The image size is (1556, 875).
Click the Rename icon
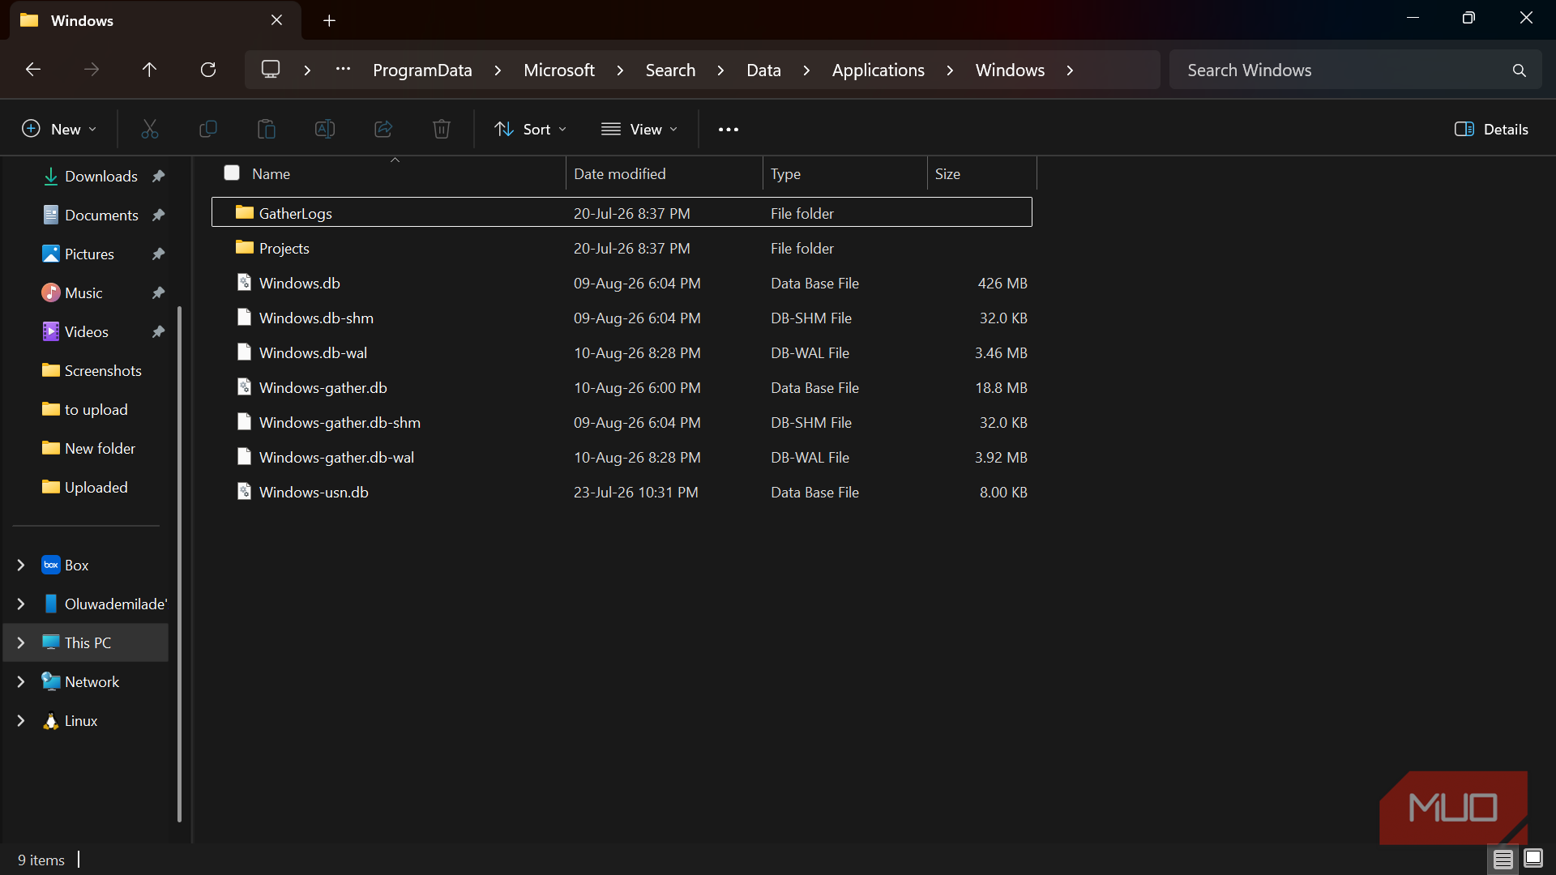[325, 129]
